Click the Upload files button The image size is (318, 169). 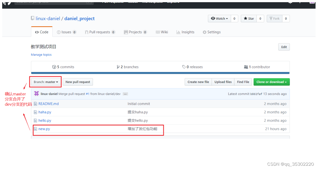223,82
